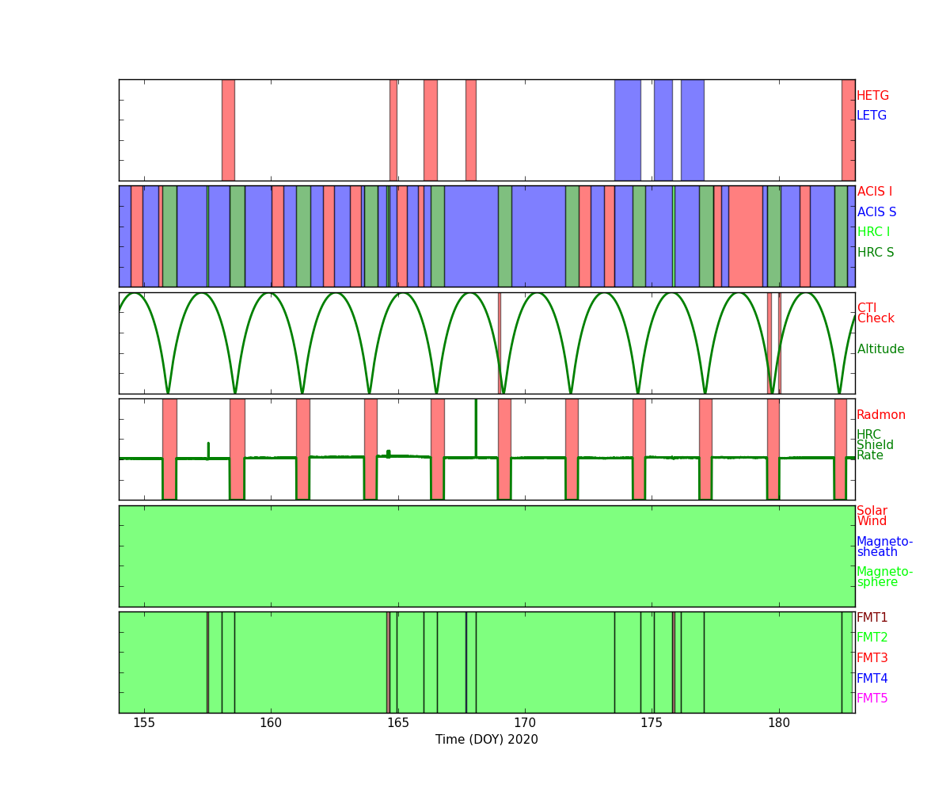Select the FMT1 format label

point(872,618)
